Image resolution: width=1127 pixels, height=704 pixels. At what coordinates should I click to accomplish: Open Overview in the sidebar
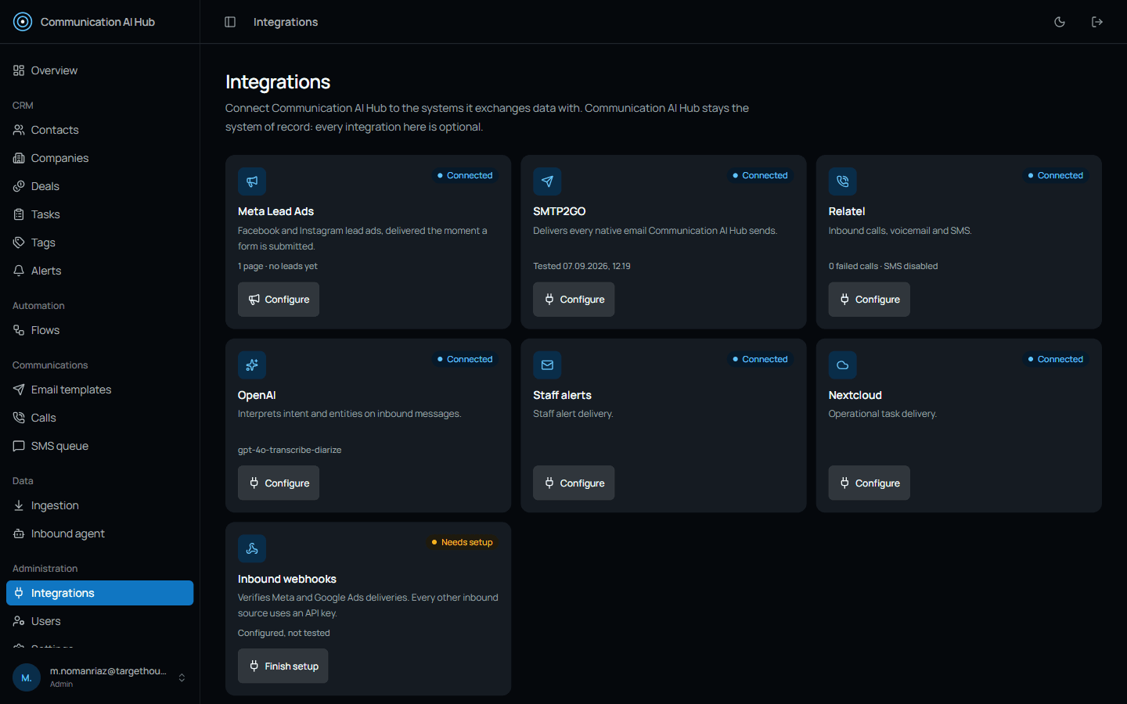(100, 70)
